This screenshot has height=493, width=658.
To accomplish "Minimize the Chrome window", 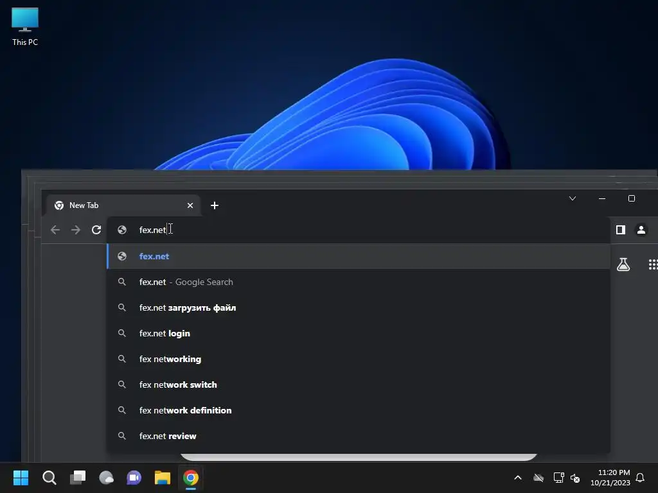I will 601,198.
